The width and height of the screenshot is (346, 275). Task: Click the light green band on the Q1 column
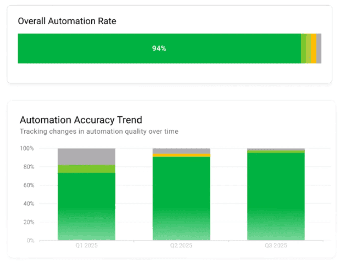pos(86,168)
